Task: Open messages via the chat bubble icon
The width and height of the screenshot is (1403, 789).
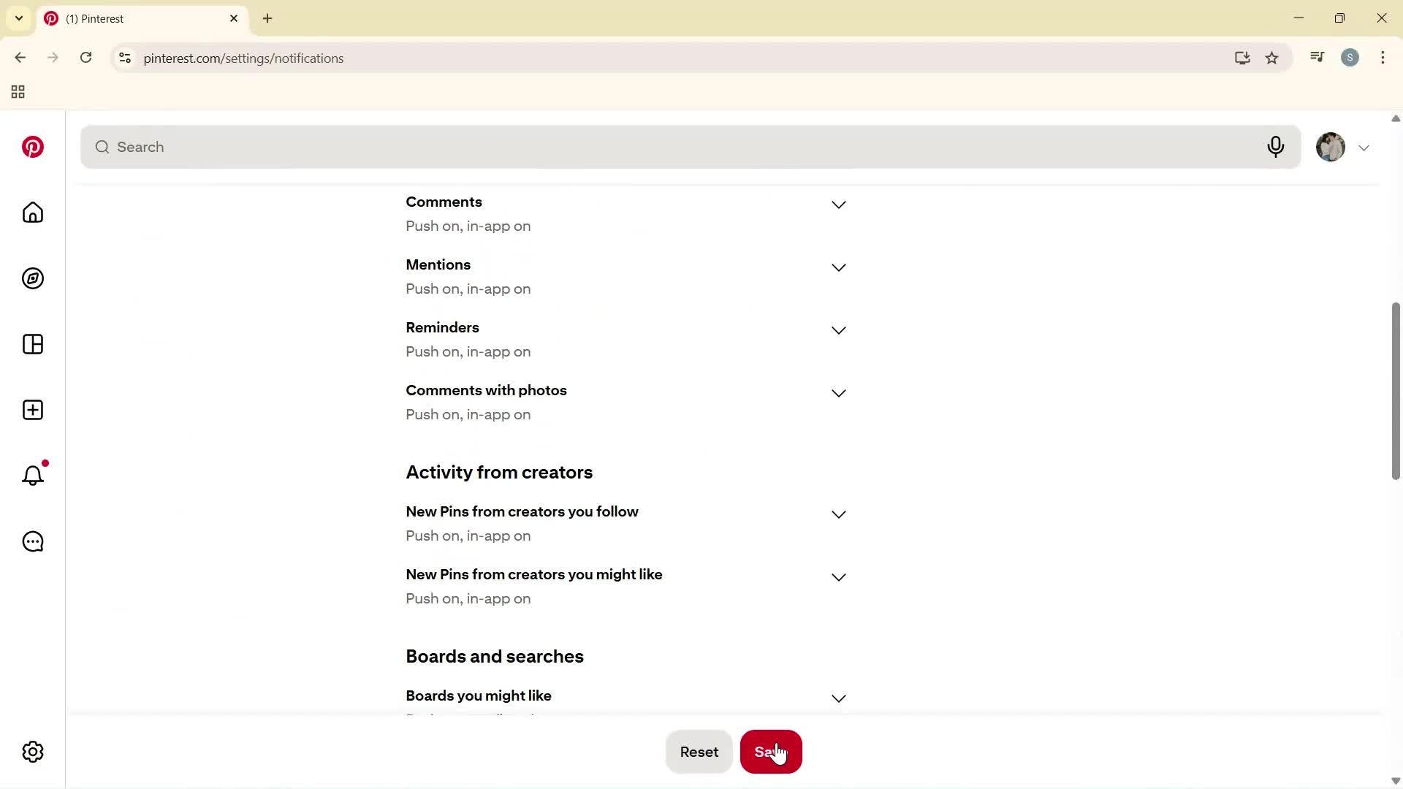Action: 32,541
